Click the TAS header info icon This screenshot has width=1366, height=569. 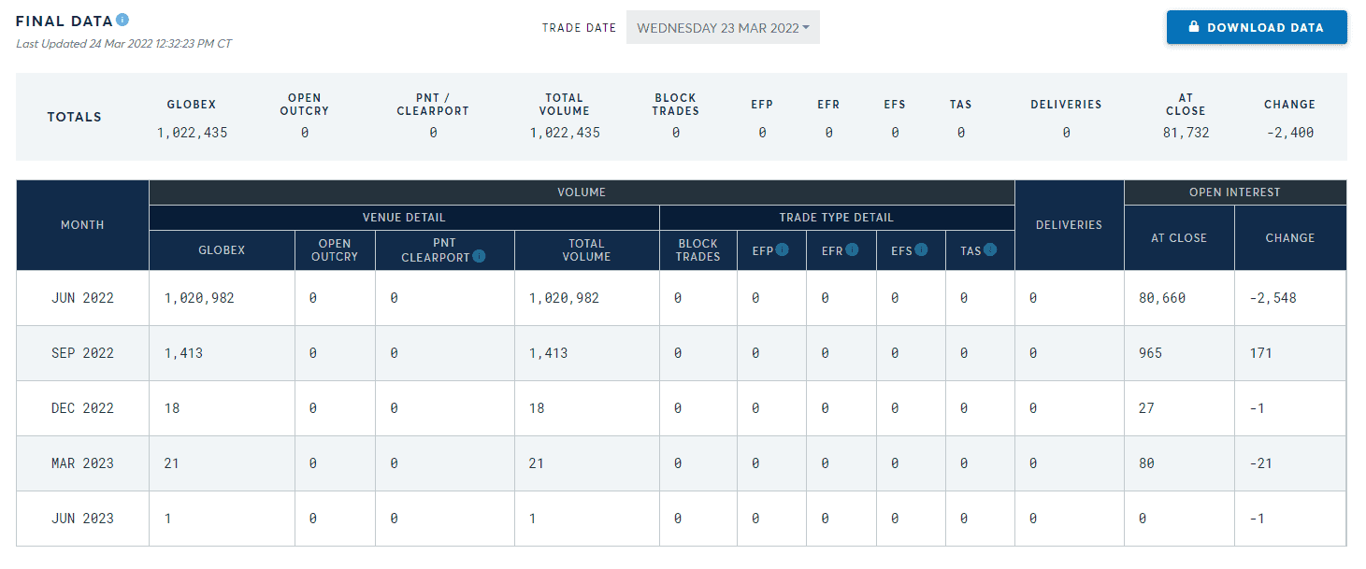pyautogui.click(x=990, y=249)
